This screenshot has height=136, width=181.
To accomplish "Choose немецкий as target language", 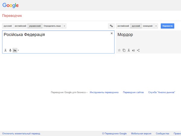I will pyautogui.click(x=148, y=26).
